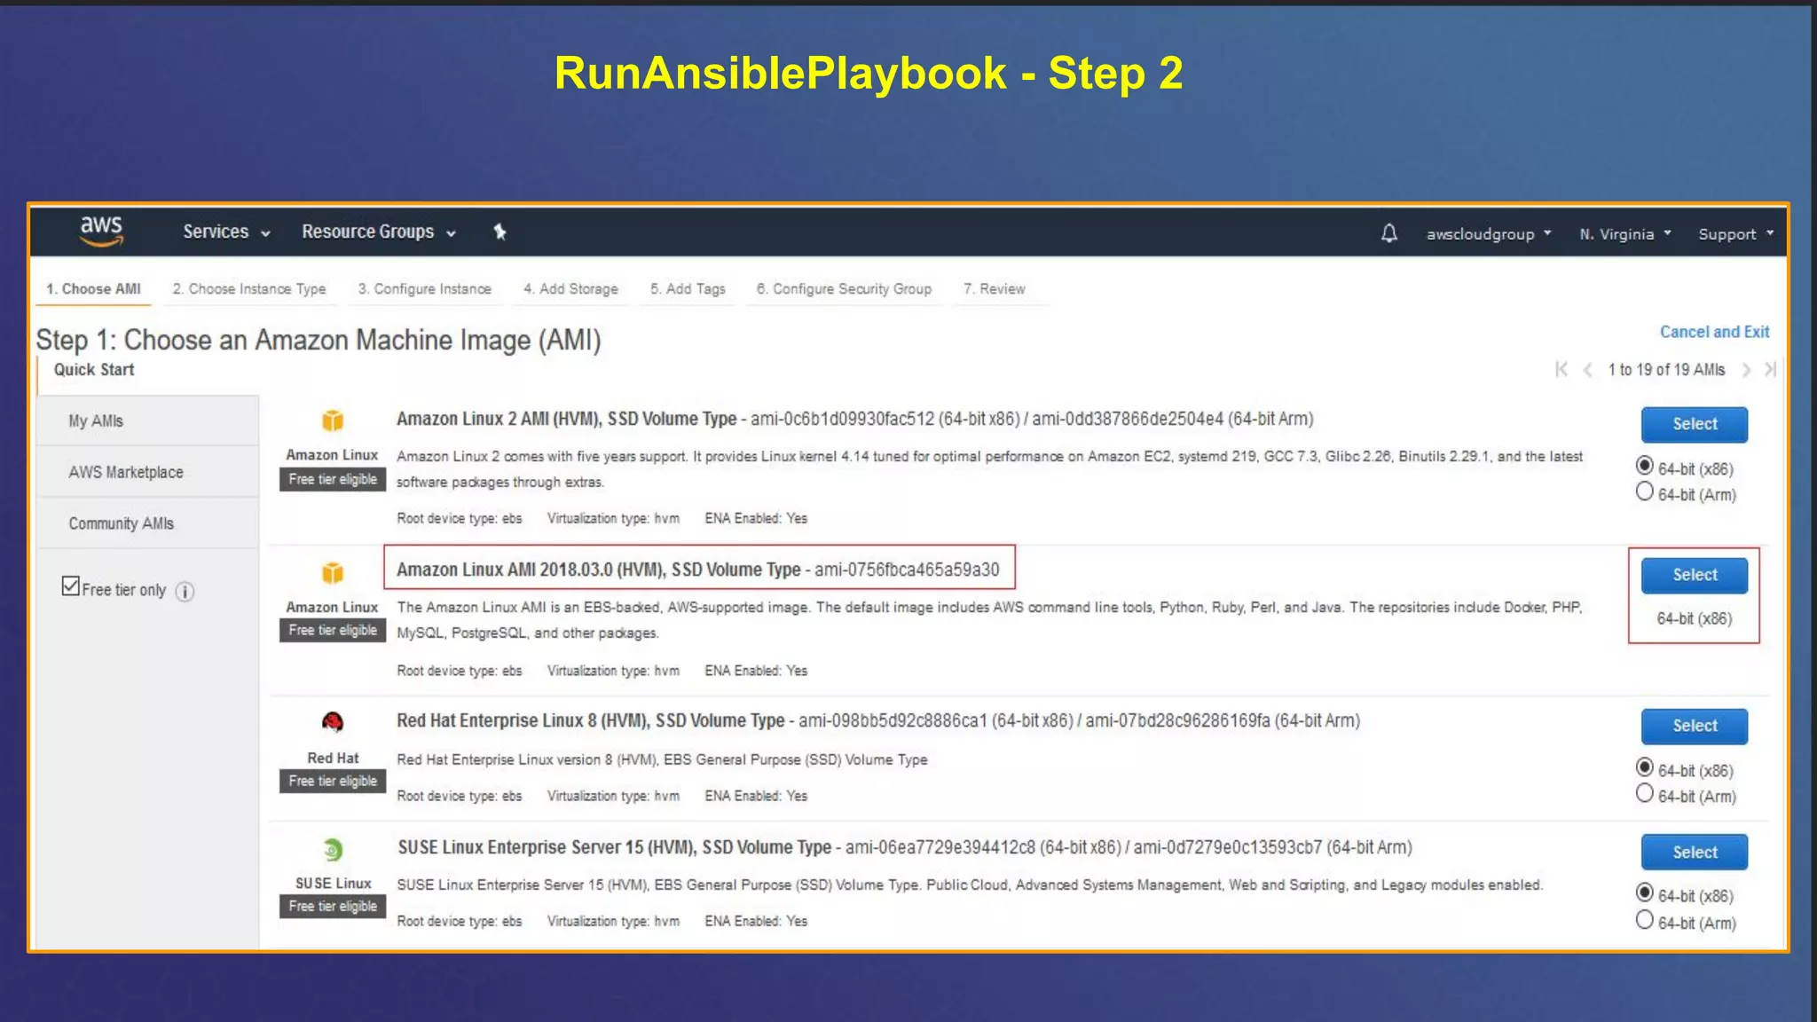Image resolution: width=1817 pixels, height=1022 pixels.
Task: Click the Amazon Linux AMI 2018.03.0 box icon
Action: tap(333, 572)
